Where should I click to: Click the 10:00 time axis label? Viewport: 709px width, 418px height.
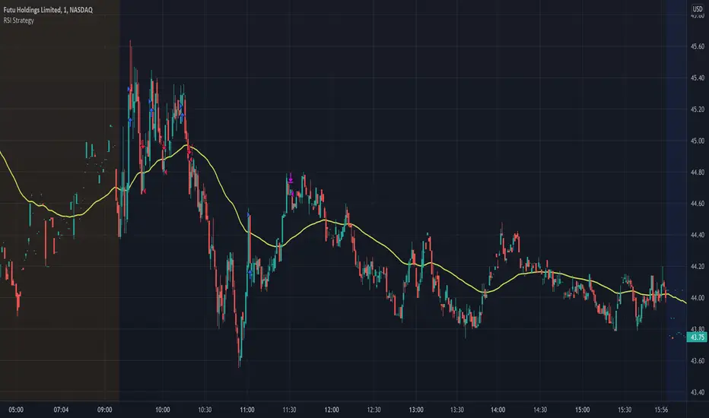[x=162, y=410]
